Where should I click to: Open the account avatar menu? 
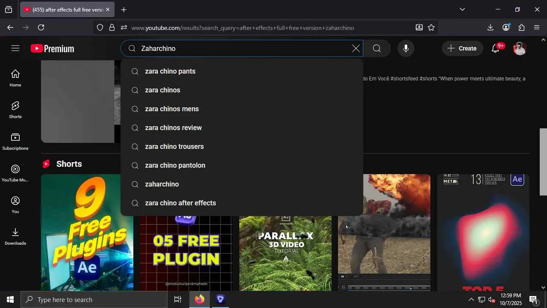coord(520,48)
